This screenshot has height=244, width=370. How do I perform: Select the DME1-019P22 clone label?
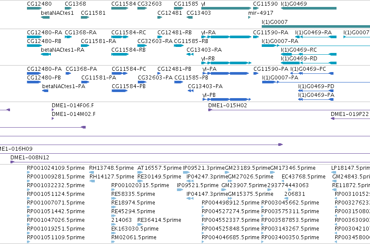(350, 114)
